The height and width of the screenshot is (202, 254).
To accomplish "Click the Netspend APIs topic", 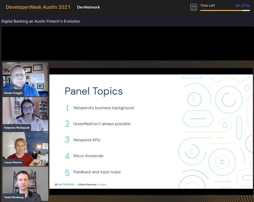I will coord(87,140).
